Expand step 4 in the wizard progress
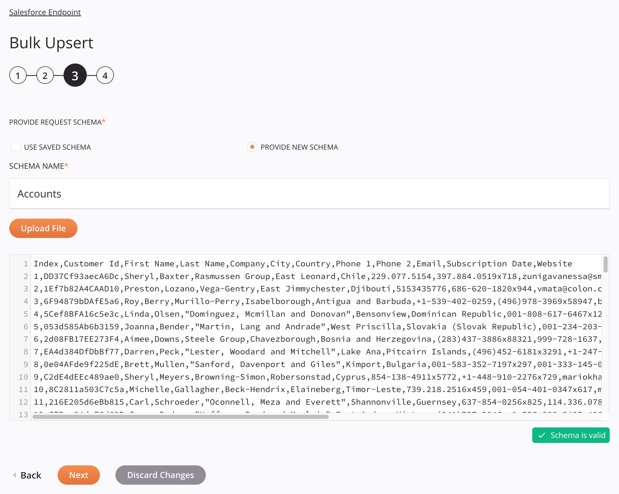 point(104,75)
